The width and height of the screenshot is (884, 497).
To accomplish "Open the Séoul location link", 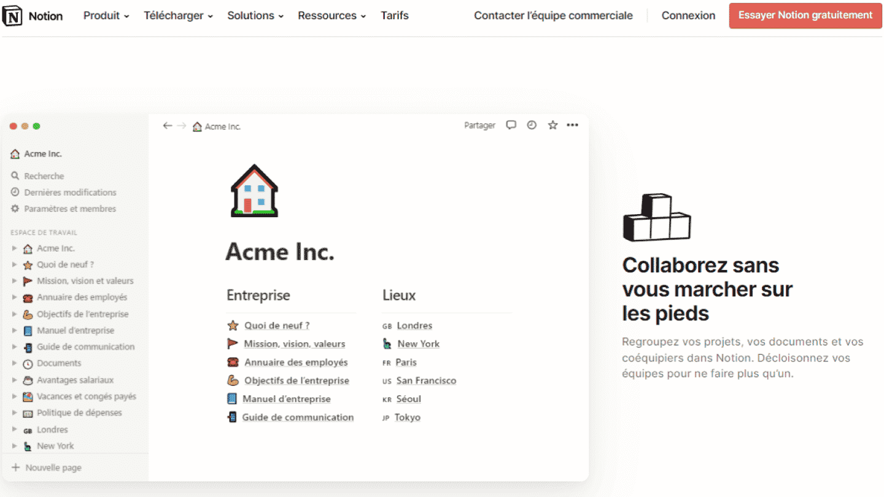I will tap(408, 399).
